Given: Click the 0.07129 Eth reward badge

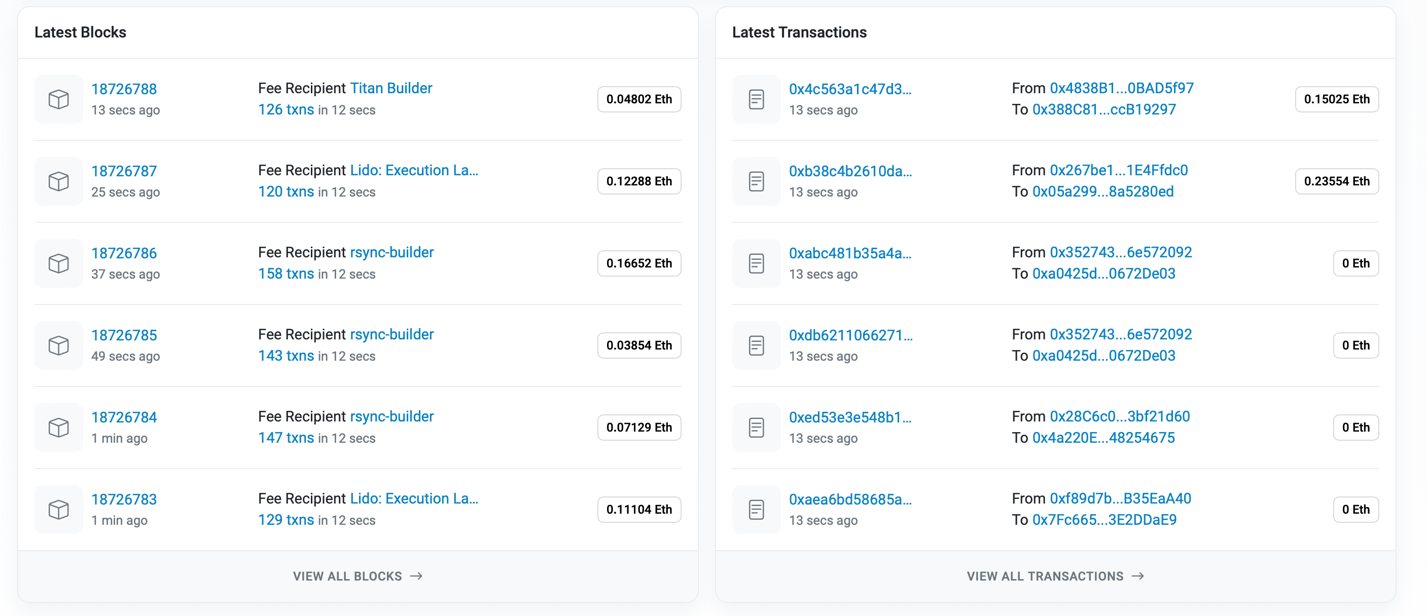Looking at the screenshot, I should click(x=639, y=427).
